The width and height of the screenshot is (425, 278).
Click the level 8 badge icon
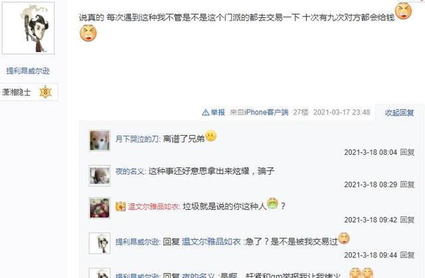45,92
